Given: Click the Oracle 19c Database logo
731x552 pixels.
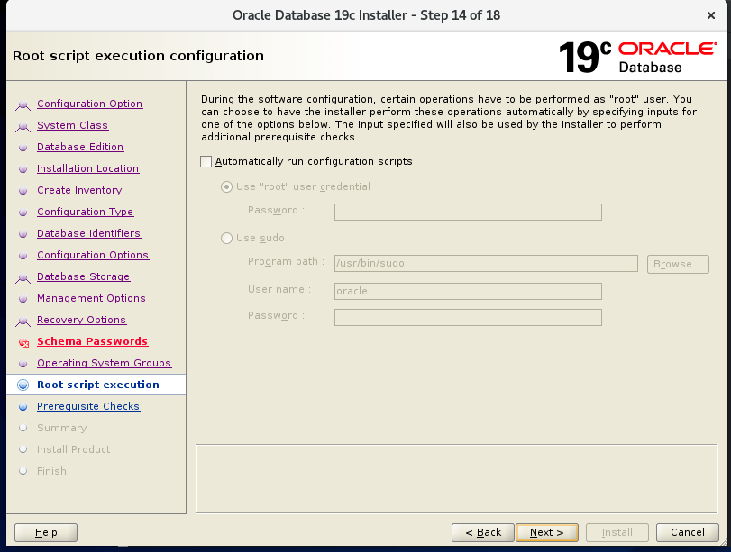Looking at the screenshot, I should click(637, 57).
